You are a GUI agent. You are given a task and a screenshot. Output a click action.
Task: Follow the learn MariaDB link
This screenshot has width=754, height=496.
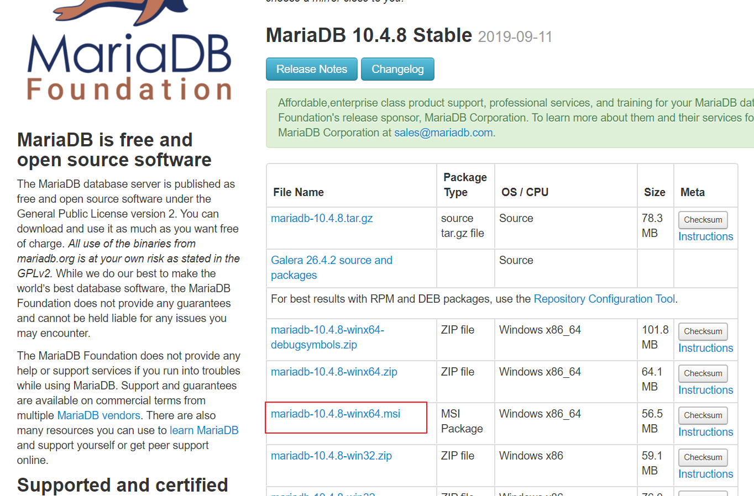click(204, 430)
